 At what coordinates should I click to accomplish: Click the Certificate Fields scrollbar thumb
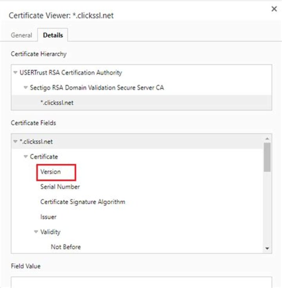tap(267, 157)
